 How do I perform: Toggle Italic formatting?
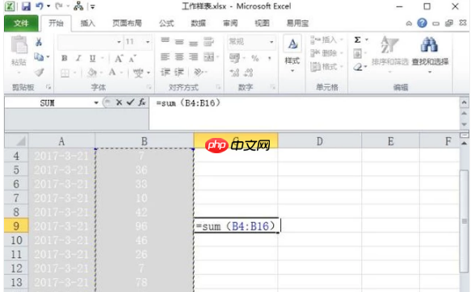coord(78,58)
